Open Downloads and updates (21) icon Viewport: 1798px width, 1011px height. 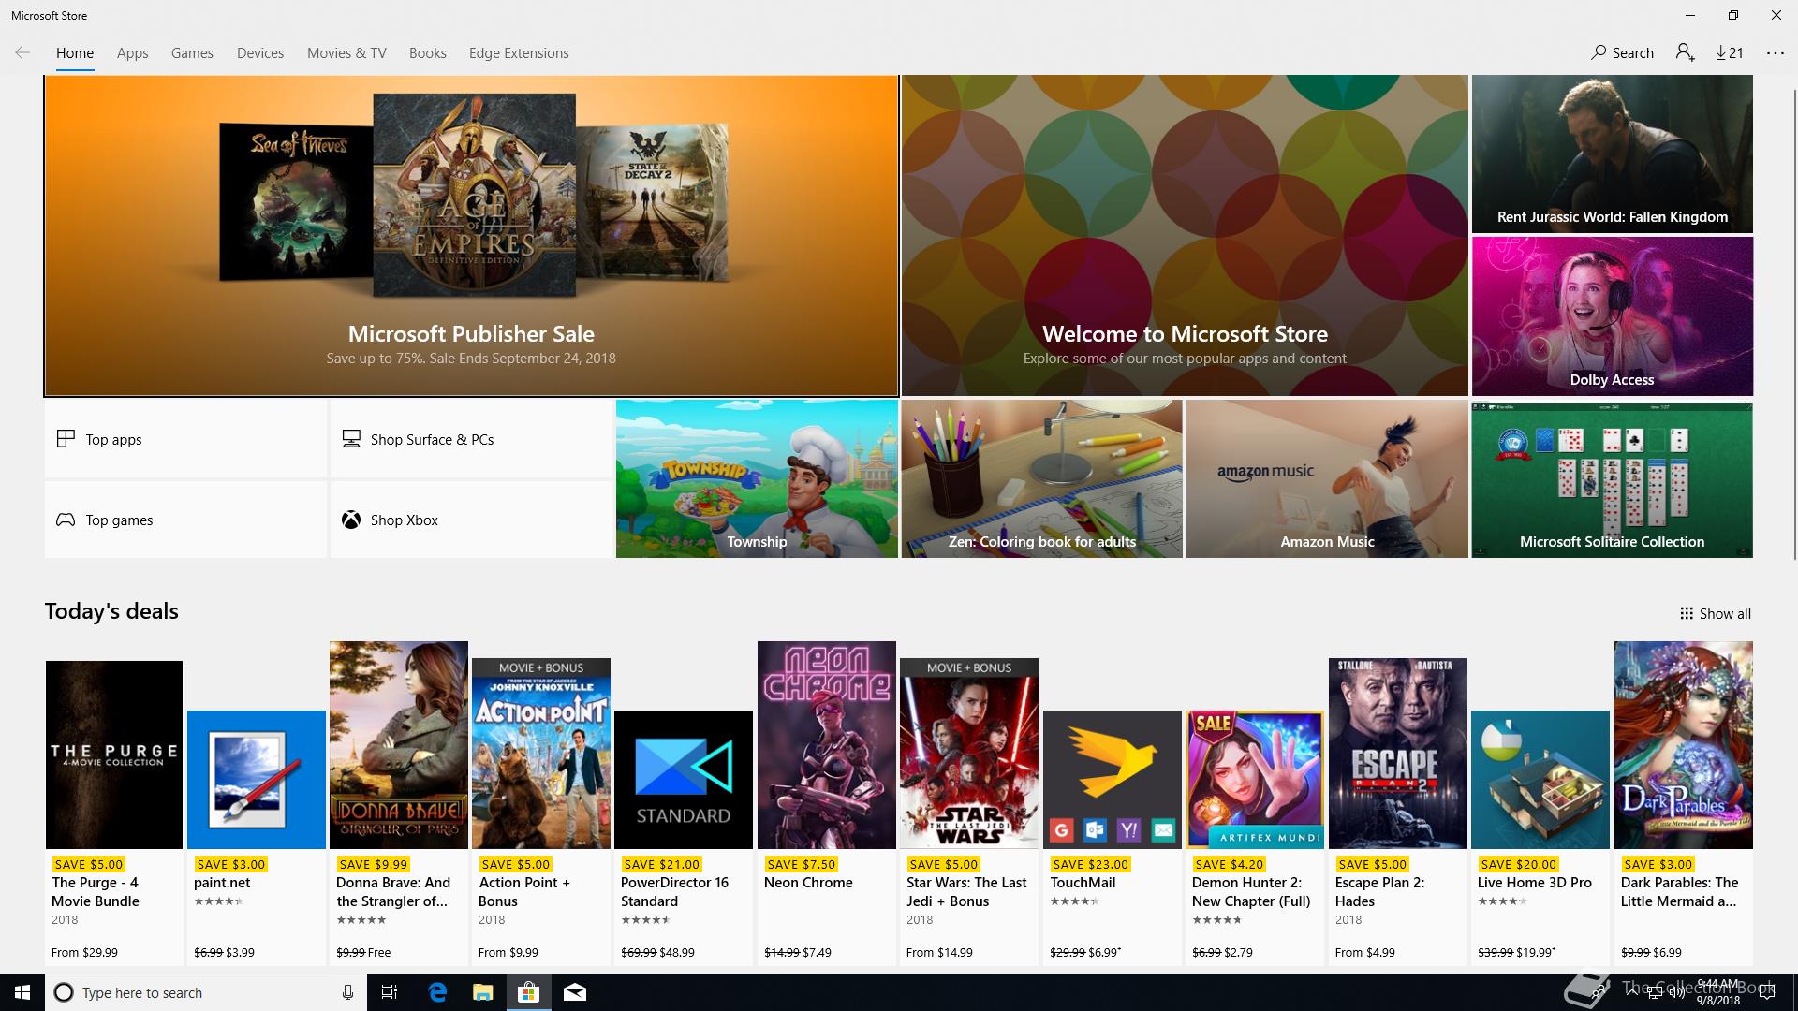(x=1729, y=52)
